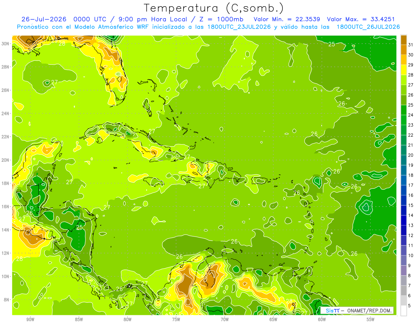Click legend value '18' on color scale
This screenshot has height=324, width=420.
pyautogui.click(x=411, y=175)
